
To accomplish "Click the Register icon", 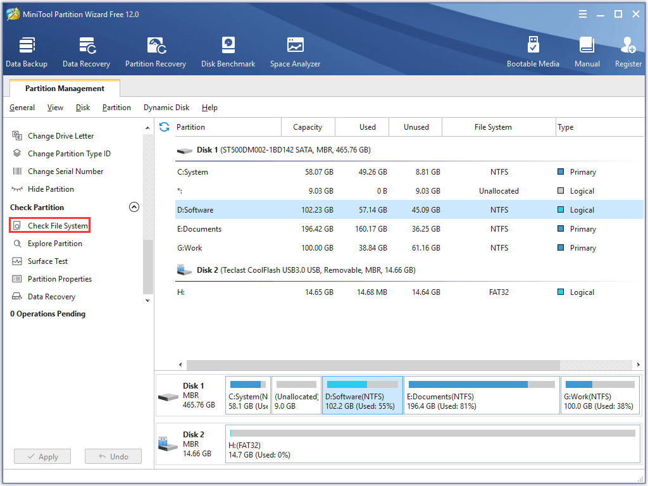I will [628, 45].
